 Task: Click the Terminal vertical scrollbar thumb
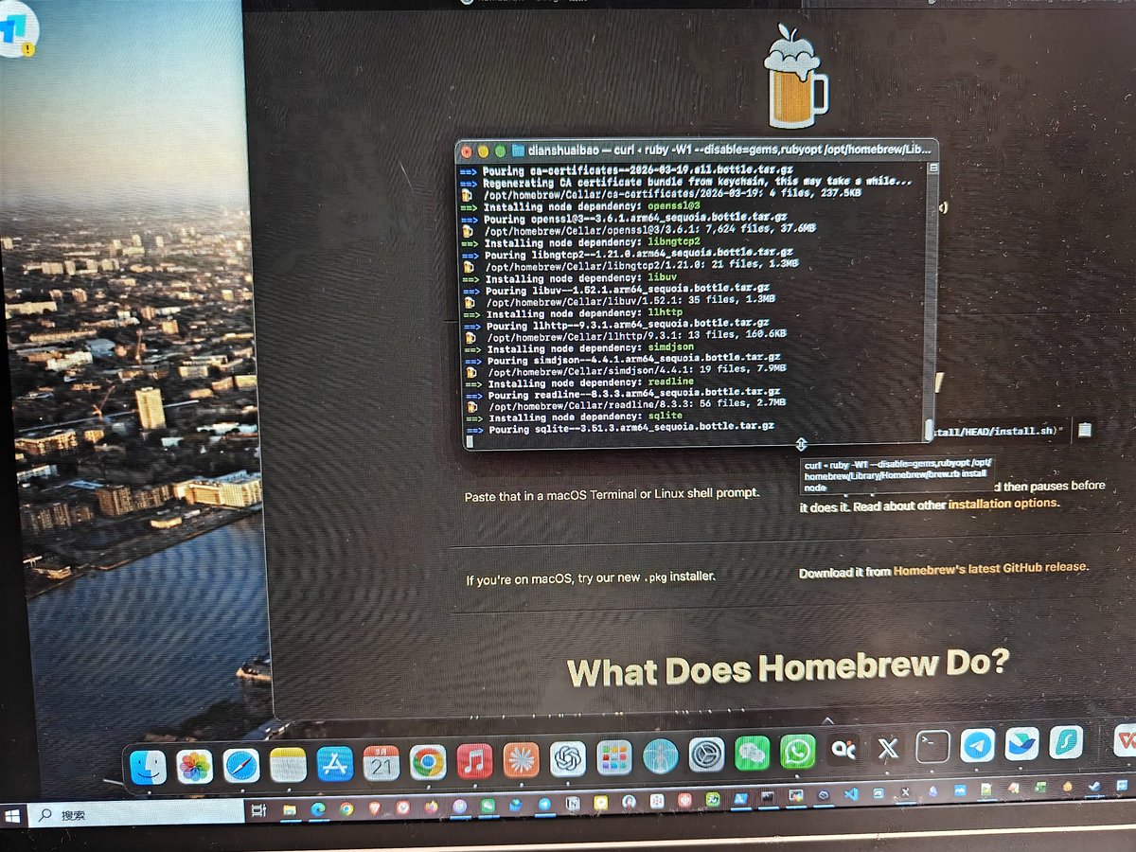[x=930, y=431]
